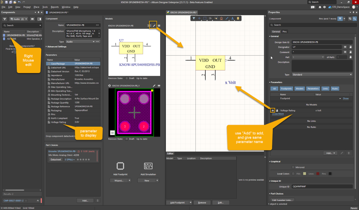This screenshot has height=210, width=359.
Task: Open the footprint model menu icon
Action: (x=159, y=85)
